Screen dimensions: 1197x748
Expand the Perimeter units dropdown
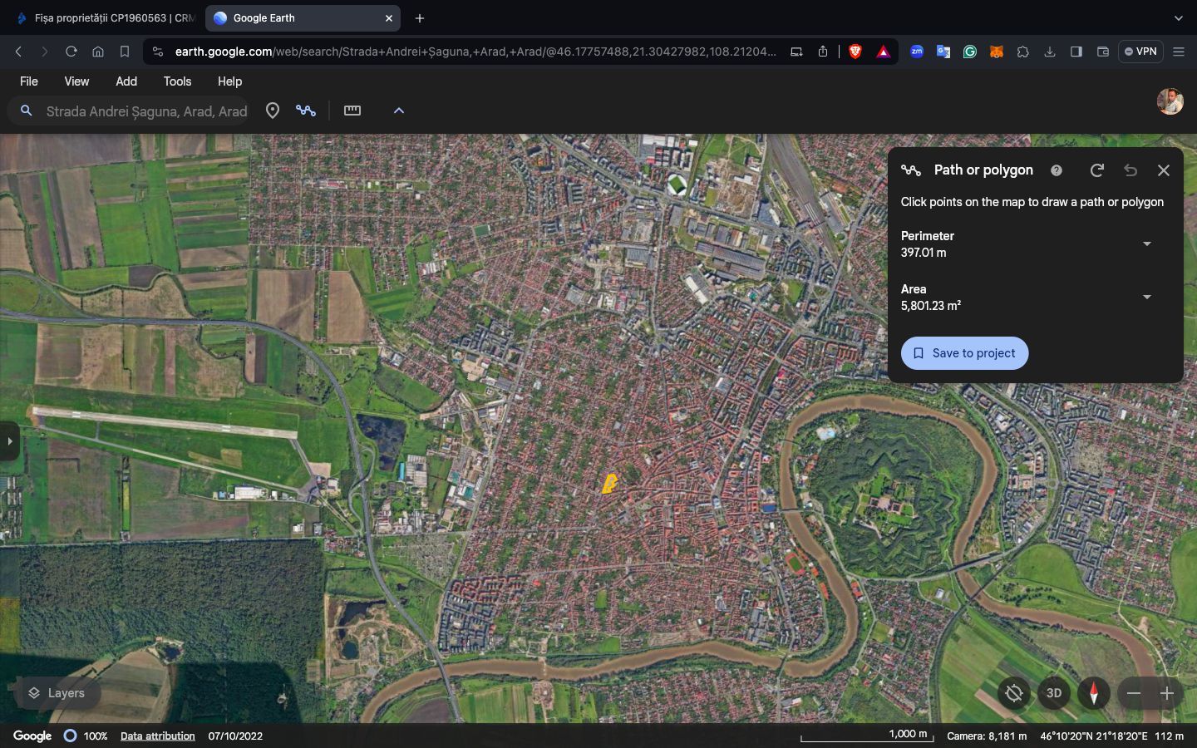1146,244
